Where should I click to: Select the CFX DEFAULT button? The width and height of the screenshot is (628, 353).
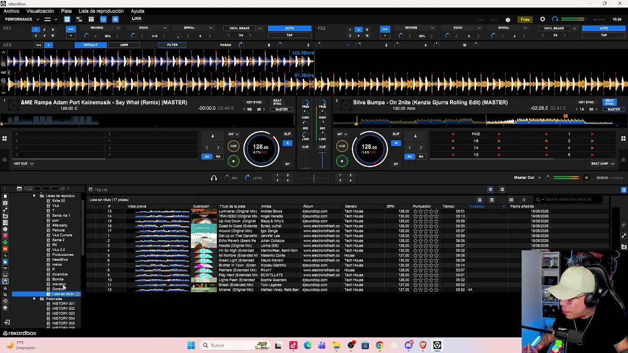tap(90, 45)
